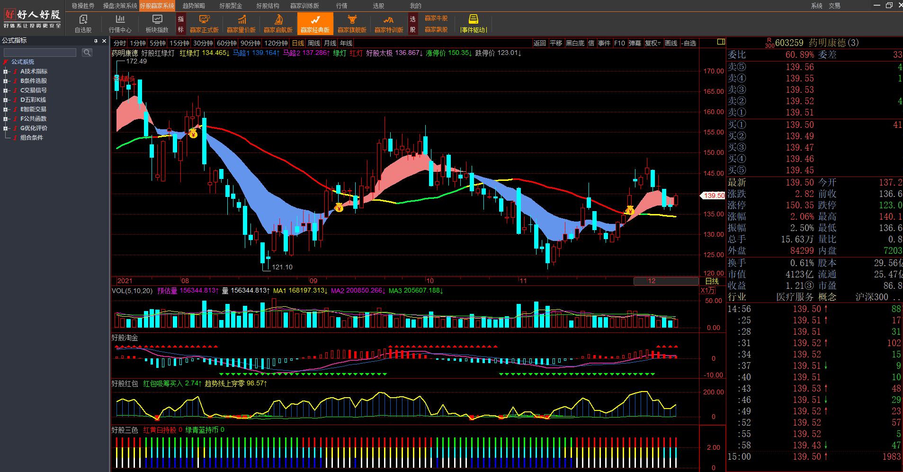Expand the C交易信号 tree node
This screenshot has width=903, height=472.
click(5, 90)
